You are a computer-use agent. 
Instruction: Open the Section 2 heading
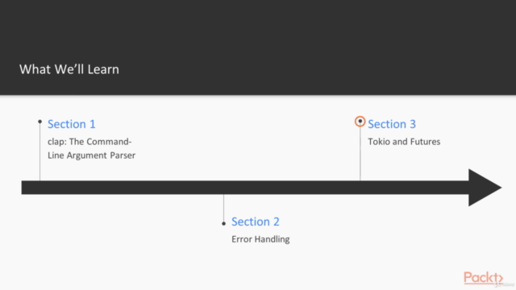pos(256,222)
